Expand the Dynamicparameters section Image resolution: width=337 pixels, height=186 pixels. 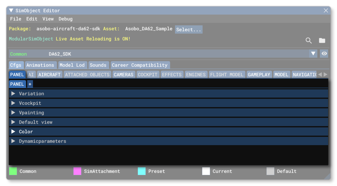pos(14,141)
